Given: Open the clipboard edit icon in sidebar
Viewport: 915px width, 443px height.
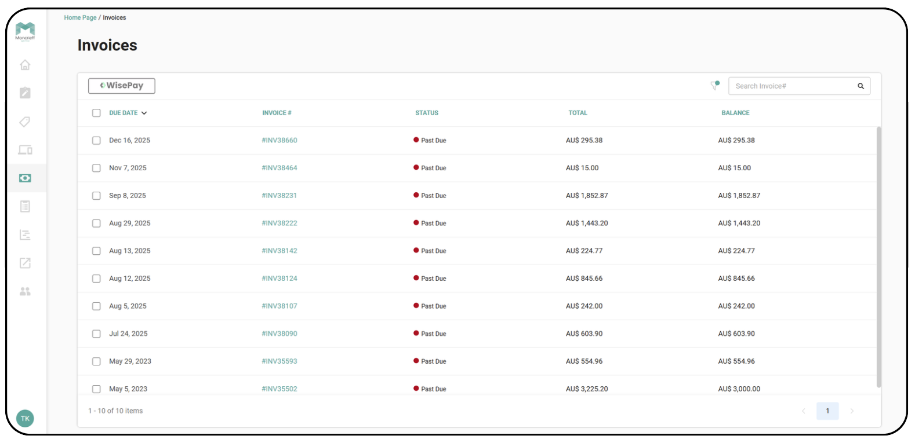Looking at the screenshot, I should [x=25, y=93].
